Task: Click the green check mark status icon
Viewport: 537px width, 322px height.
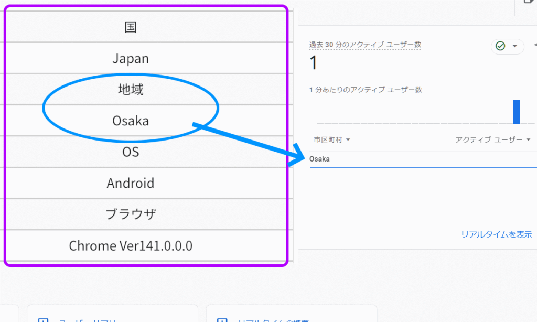Action: point(500,46)
